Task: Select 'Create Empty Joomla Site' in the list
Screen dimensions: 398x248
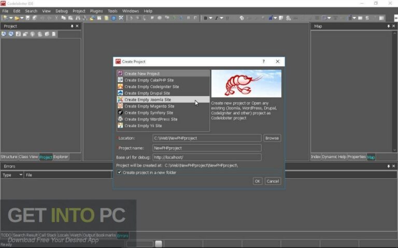Action: [x=163, y=100]
